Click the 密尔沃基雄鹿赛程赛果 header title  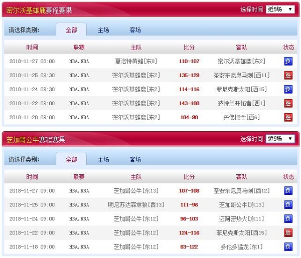pyautogui.click(x=39, y=10)
